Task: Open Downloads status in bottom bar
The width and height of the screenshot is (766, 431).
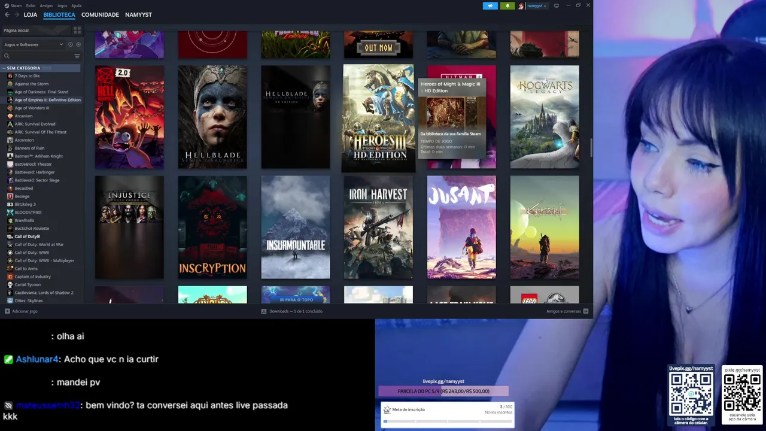Action: pyautogui.click(x=292, y=311)
